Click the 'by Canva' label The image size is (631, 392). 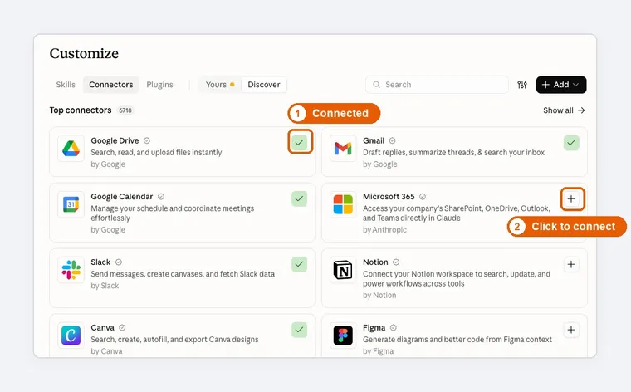[x=106, y=351]
